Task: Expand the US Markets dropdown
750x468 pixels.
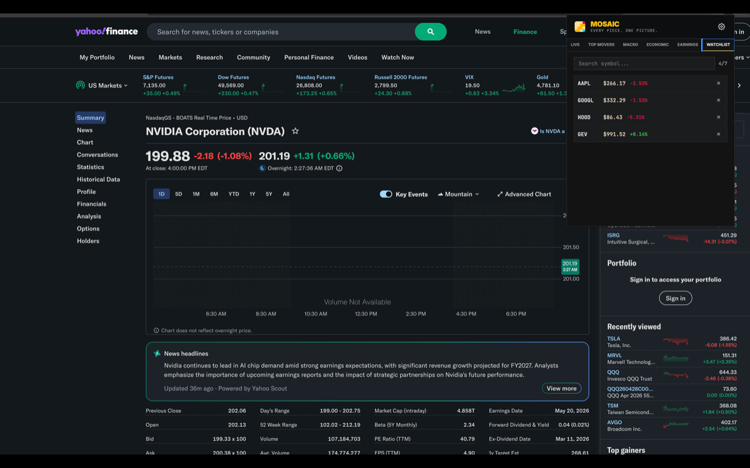Action: [x=108, y=85]
